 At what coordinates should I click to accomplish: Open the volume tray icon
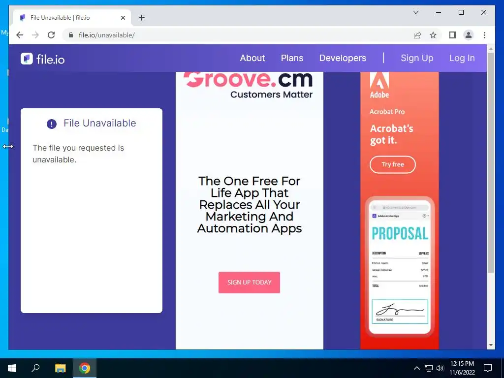[x=440, y=368]
